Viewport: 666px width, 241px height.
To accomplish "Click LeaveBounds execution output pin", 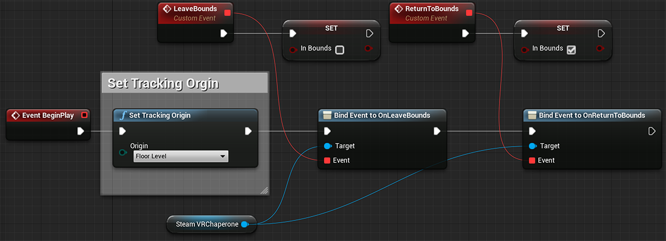I will [224, 33].
